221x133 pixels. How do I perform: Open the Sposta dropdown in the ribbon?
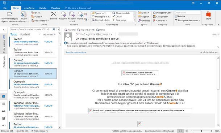click(143, 13)
